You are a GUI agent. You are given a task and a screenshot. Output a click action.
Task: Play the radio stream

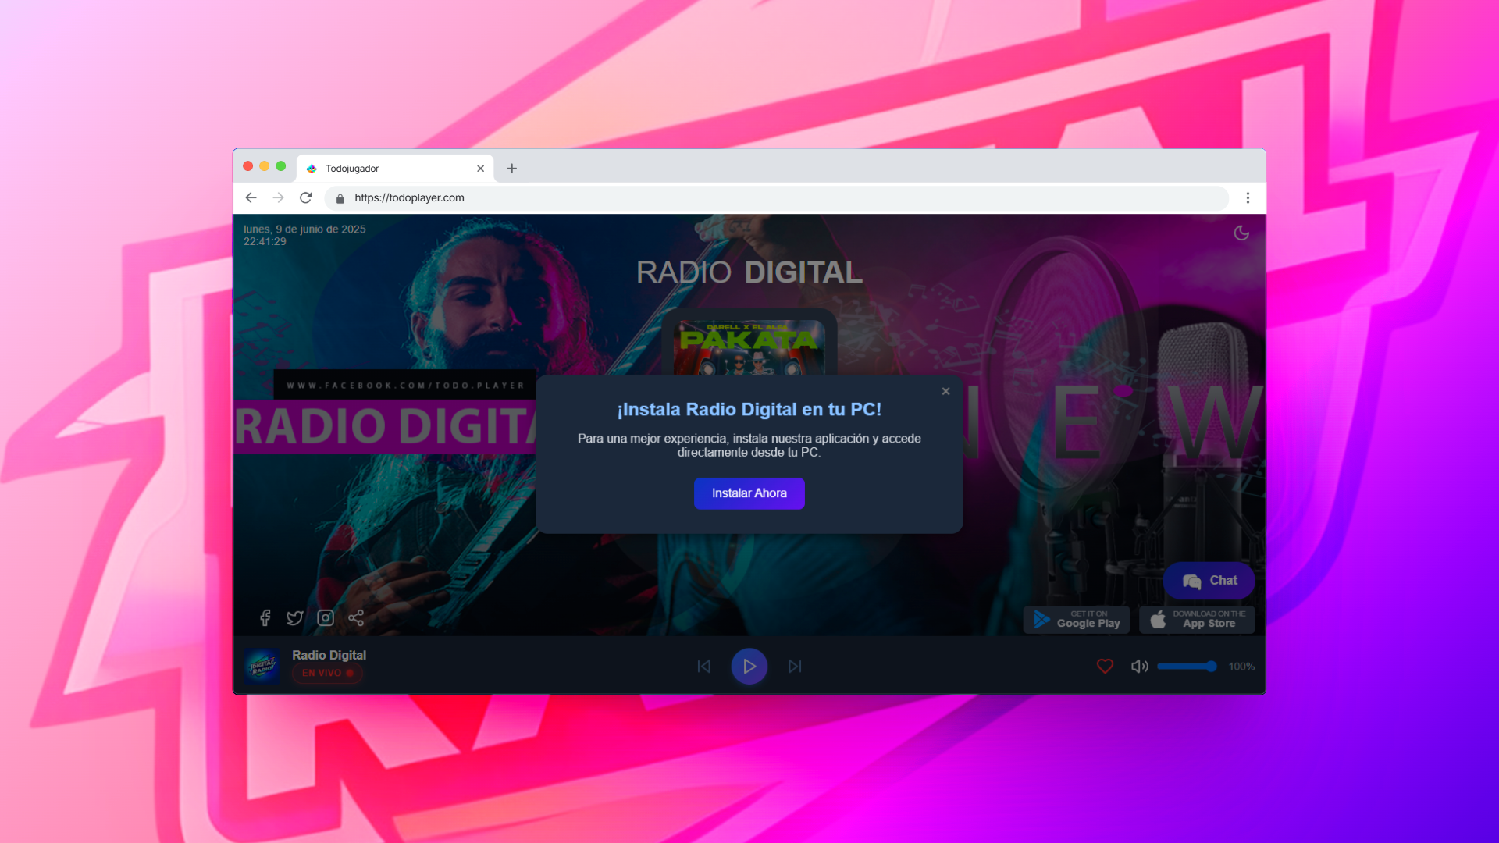tap(749, 667)
